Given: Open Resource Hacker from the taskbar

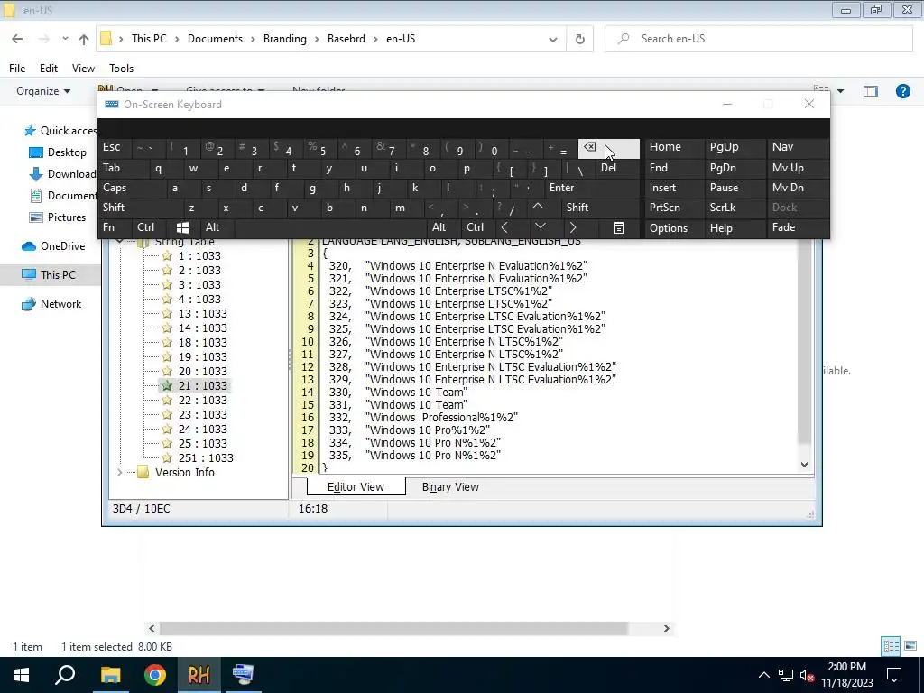Looking at the screenshot, I should [199, 675].
